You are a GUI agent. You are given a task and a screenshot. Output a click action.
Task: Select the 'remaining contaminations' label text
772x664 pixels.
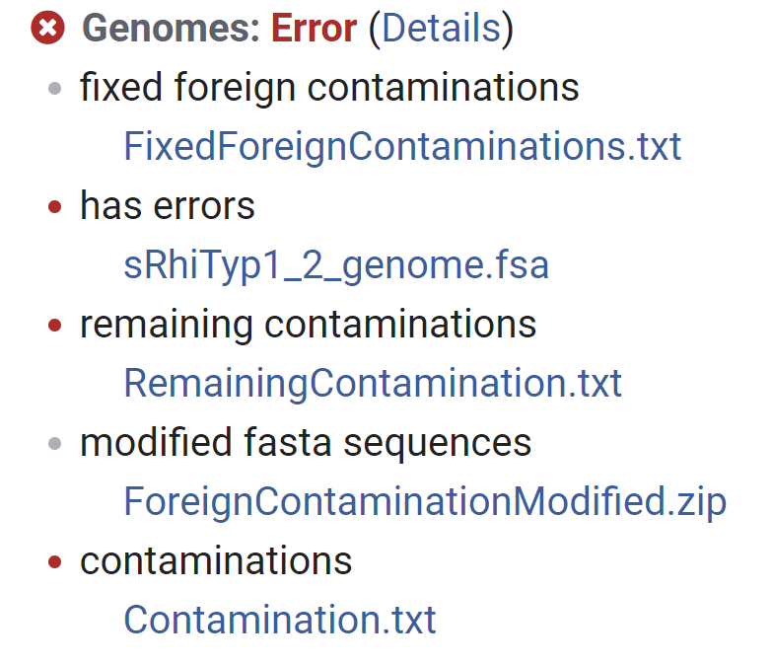pyautogui.click(x=308, y=325)
